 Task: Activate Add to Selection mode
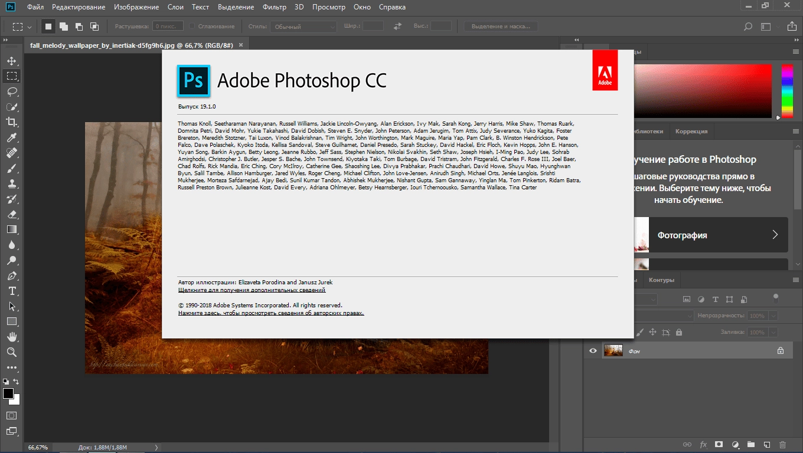click(63, 27)
